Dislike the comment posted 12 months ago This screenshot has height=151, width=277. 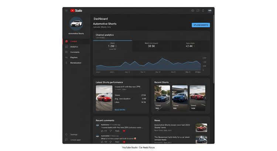coord(110,131)
